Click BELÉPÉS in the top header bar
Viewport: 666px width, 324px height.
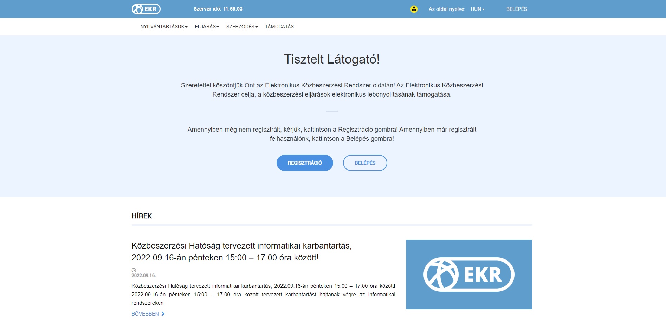[516, 9]
